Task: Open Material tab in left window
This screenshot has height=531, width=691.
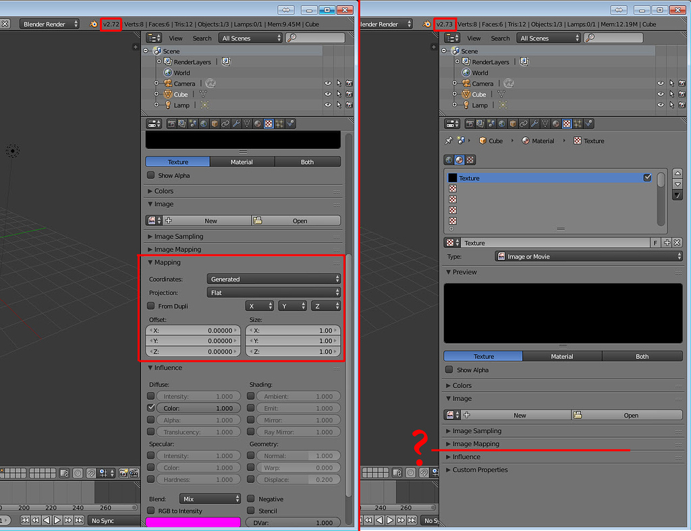Action: tap(258, 124)
